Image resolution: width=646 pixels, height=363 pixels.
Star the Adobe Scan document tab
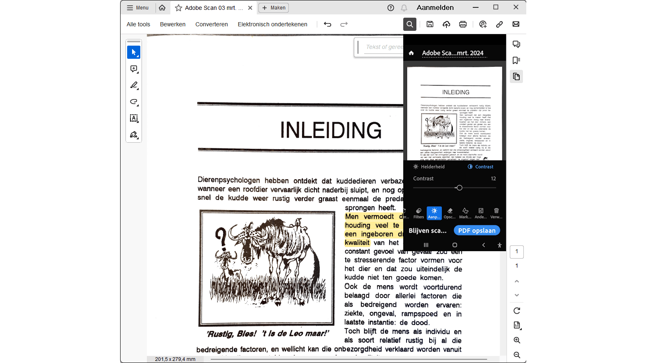coord(179,8)
